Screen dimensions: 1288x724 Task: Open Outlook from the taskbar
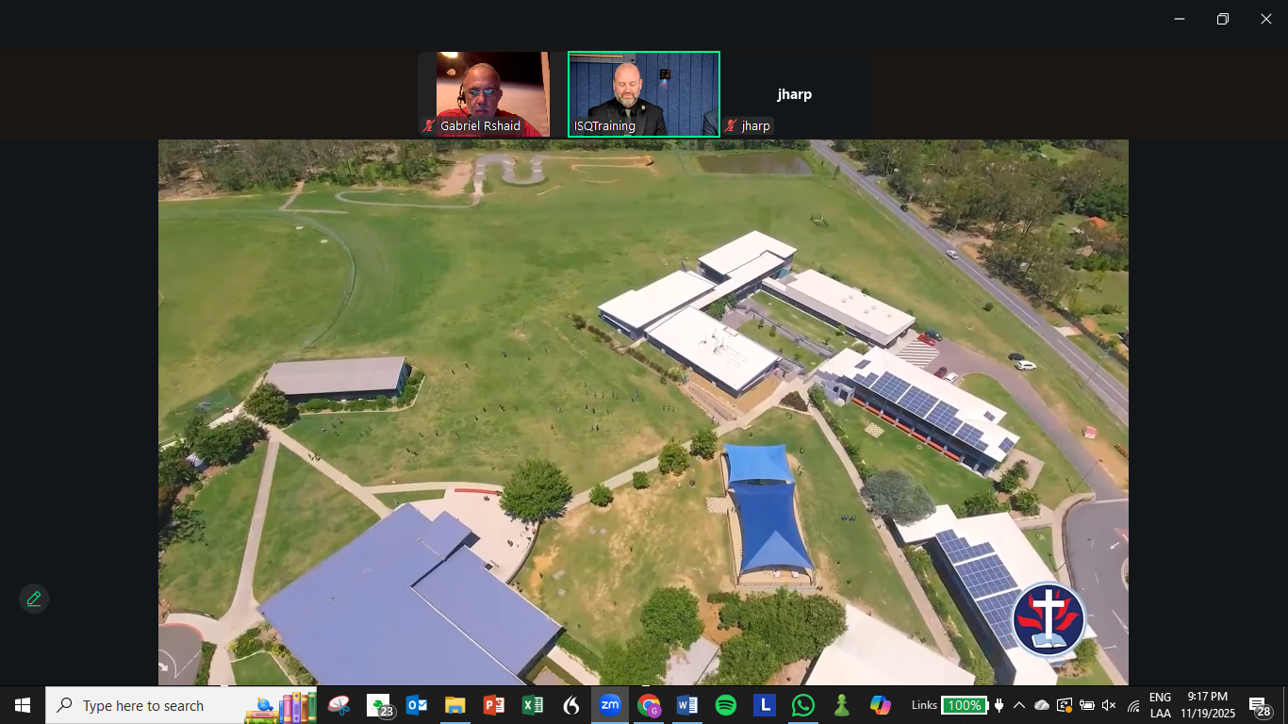[x=417, y=705]
